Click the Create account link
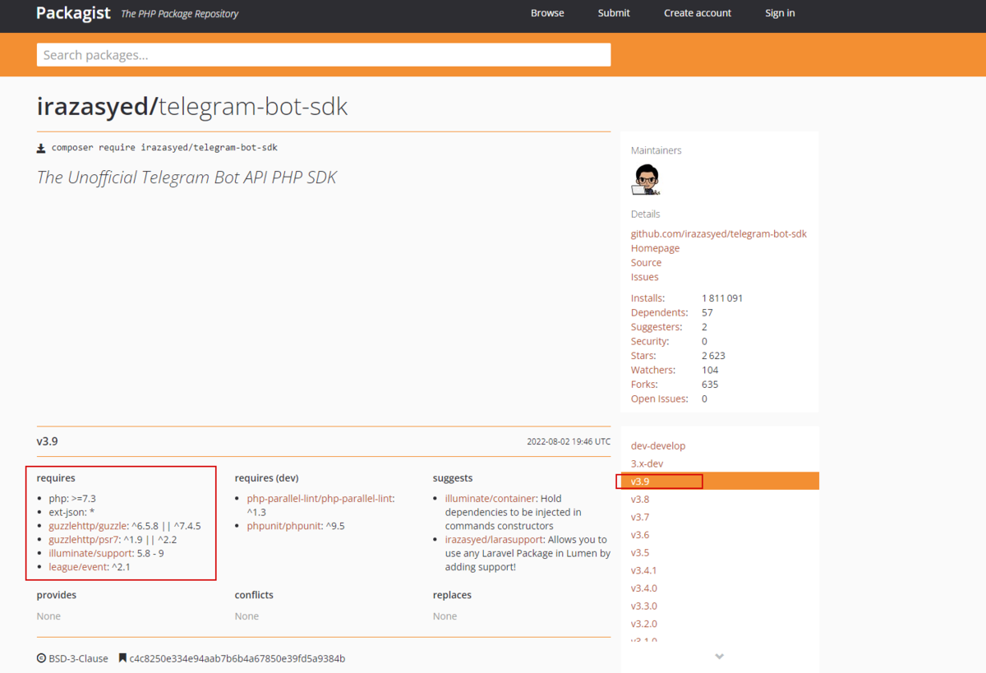Image resolution: width=986 pixels, height=673 pixels. point(697,12)
